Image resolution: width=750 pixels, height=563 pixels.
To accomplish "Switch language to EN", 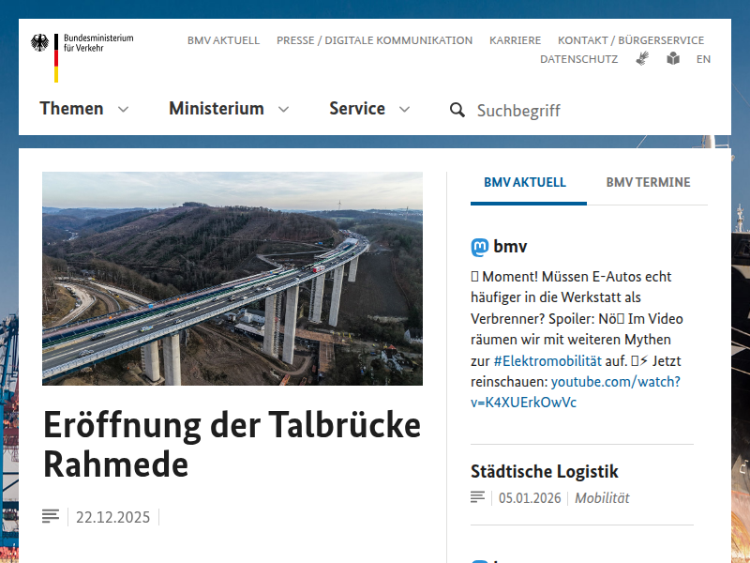I will tap(703, 59).
